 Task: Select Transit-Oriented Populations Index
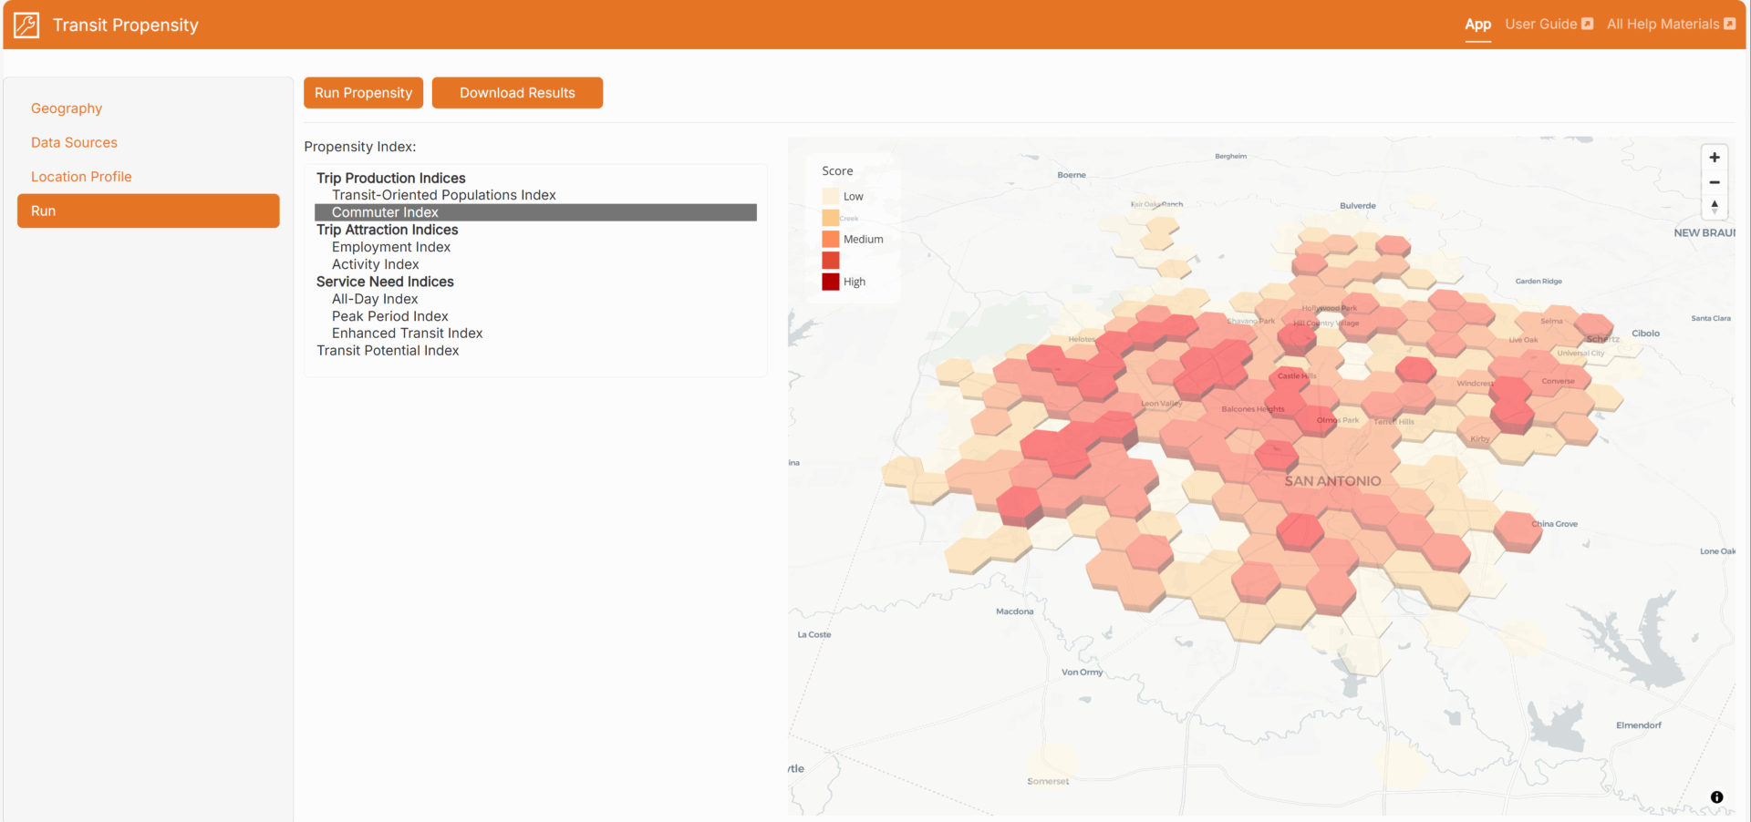coord(443,195)
